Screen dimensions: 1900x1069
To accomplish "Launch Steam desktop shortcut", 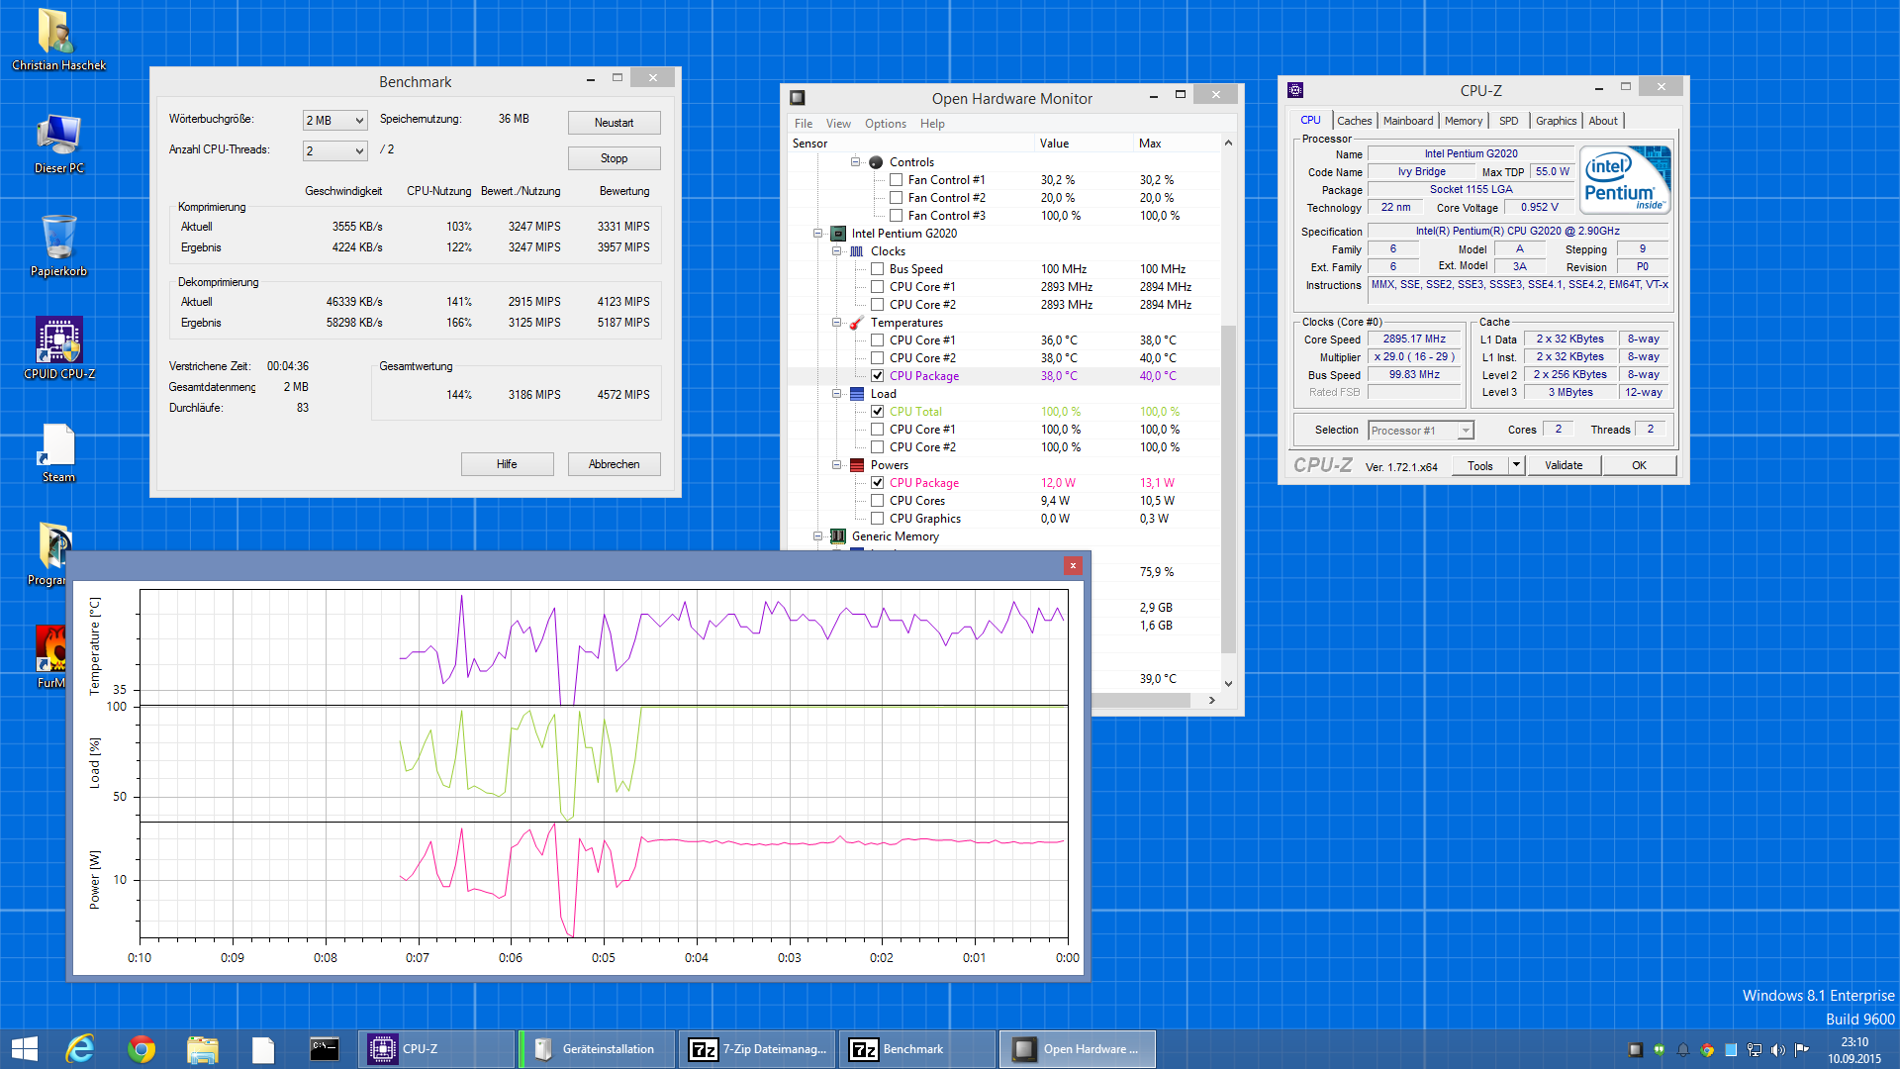I will click(58, 452).
